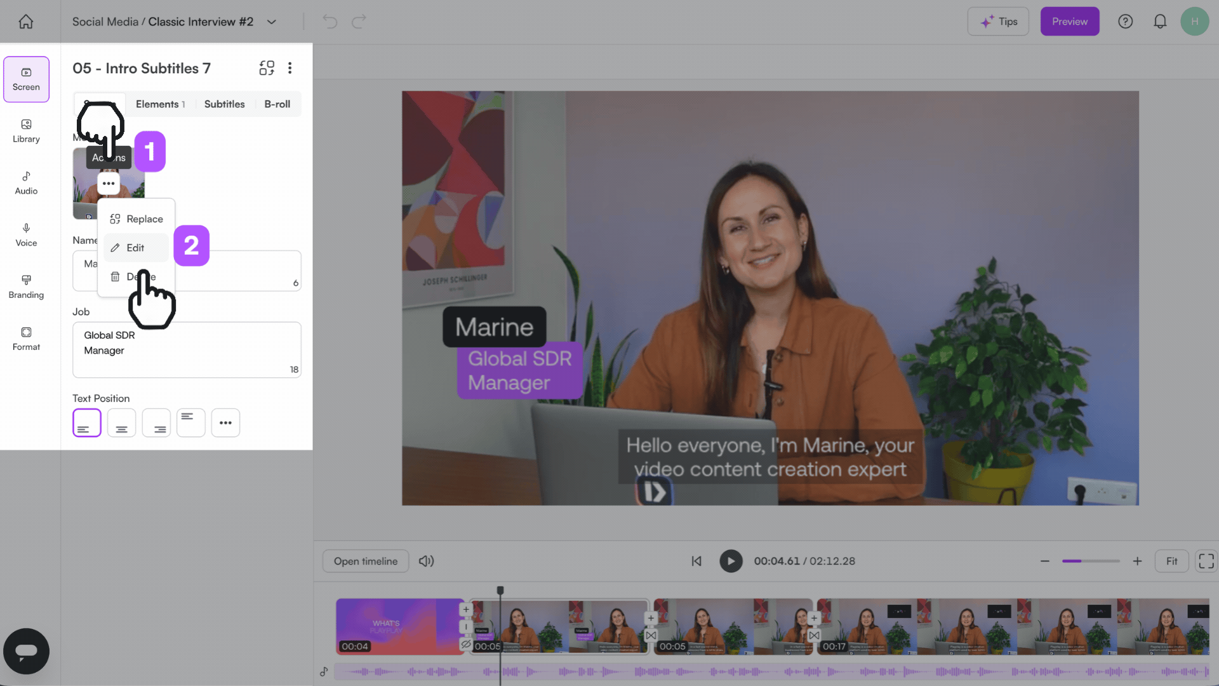
Task: Edit transition after first 00:05 clip
Action: (x=651, y=635)
